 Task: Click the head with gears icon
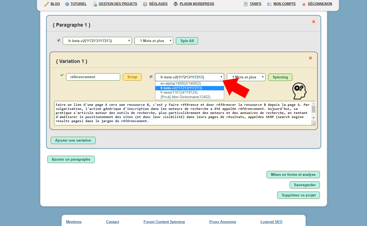pyautogui.click(x=299, y=91)
